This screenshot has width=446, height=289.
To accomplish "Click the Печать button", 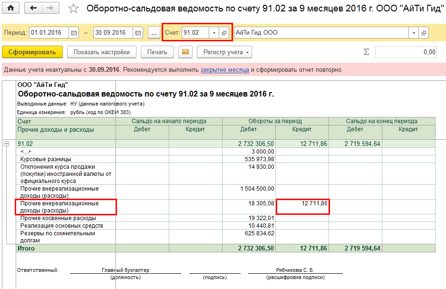I will [x=157, y=52].
